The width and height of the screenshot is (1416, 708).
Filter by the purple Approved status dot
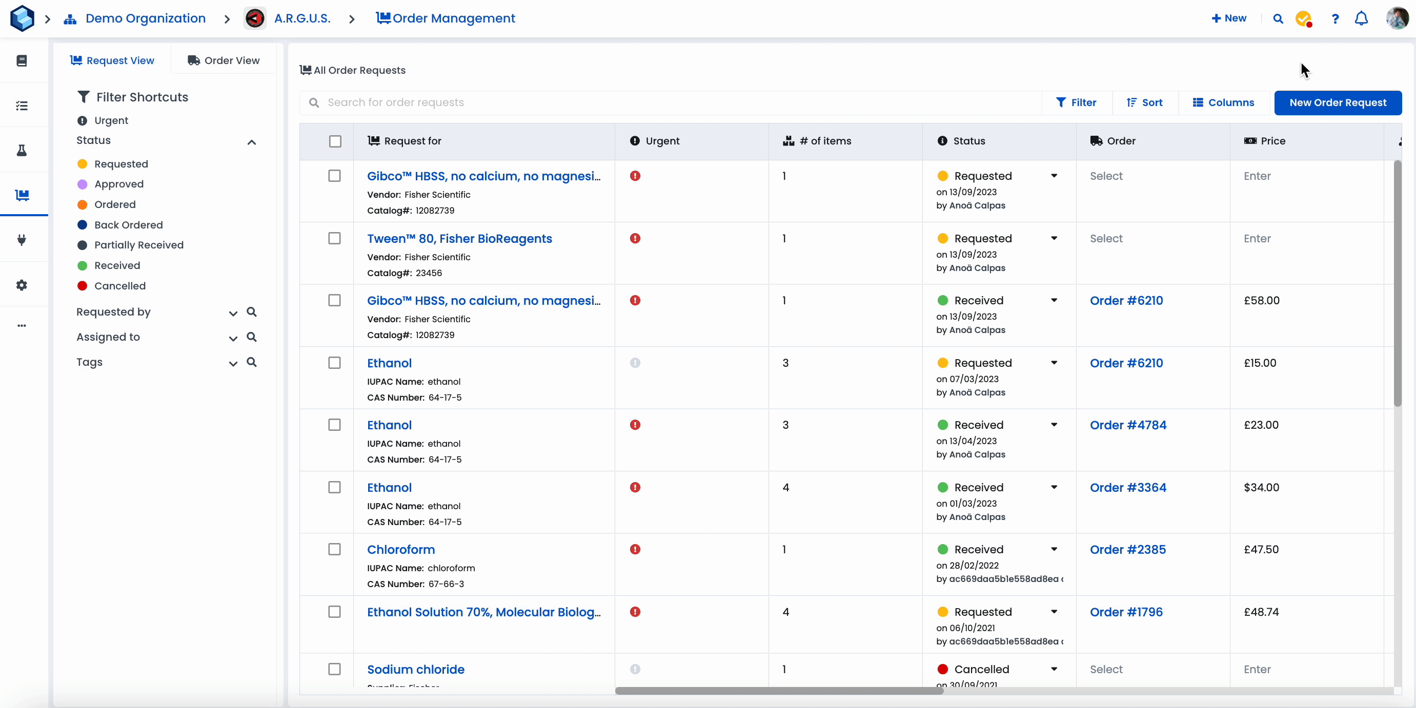[x=83, y=184]
